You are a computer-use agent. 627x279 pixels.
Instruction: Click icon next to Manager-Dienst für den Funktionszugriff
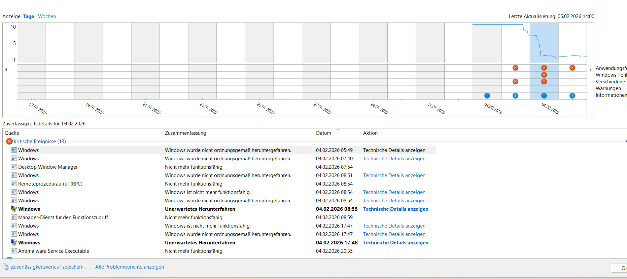pyautogui.click(x=14, y=217)
